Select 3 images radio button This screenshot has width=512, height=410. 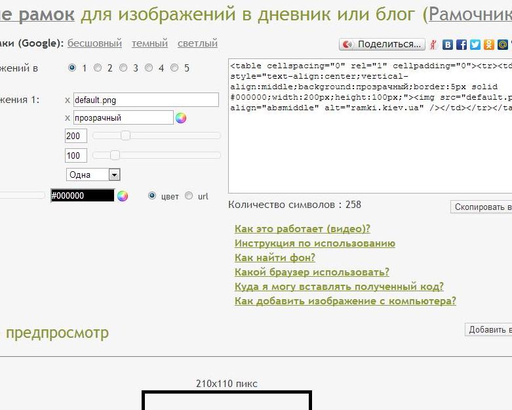[x=123, y=68]
